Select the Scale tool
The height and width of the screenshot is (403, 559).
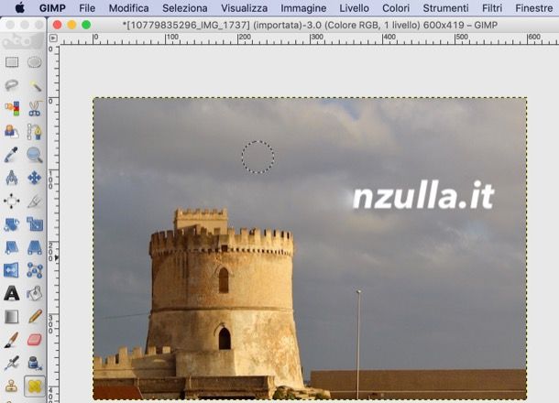coord(35,224)
